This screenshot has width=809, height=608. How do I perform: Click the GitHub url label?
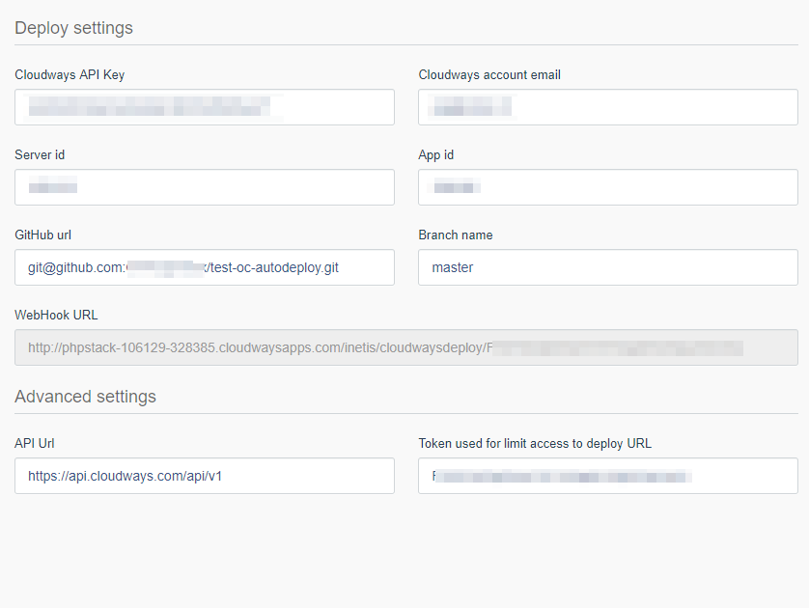coord(42,235)
